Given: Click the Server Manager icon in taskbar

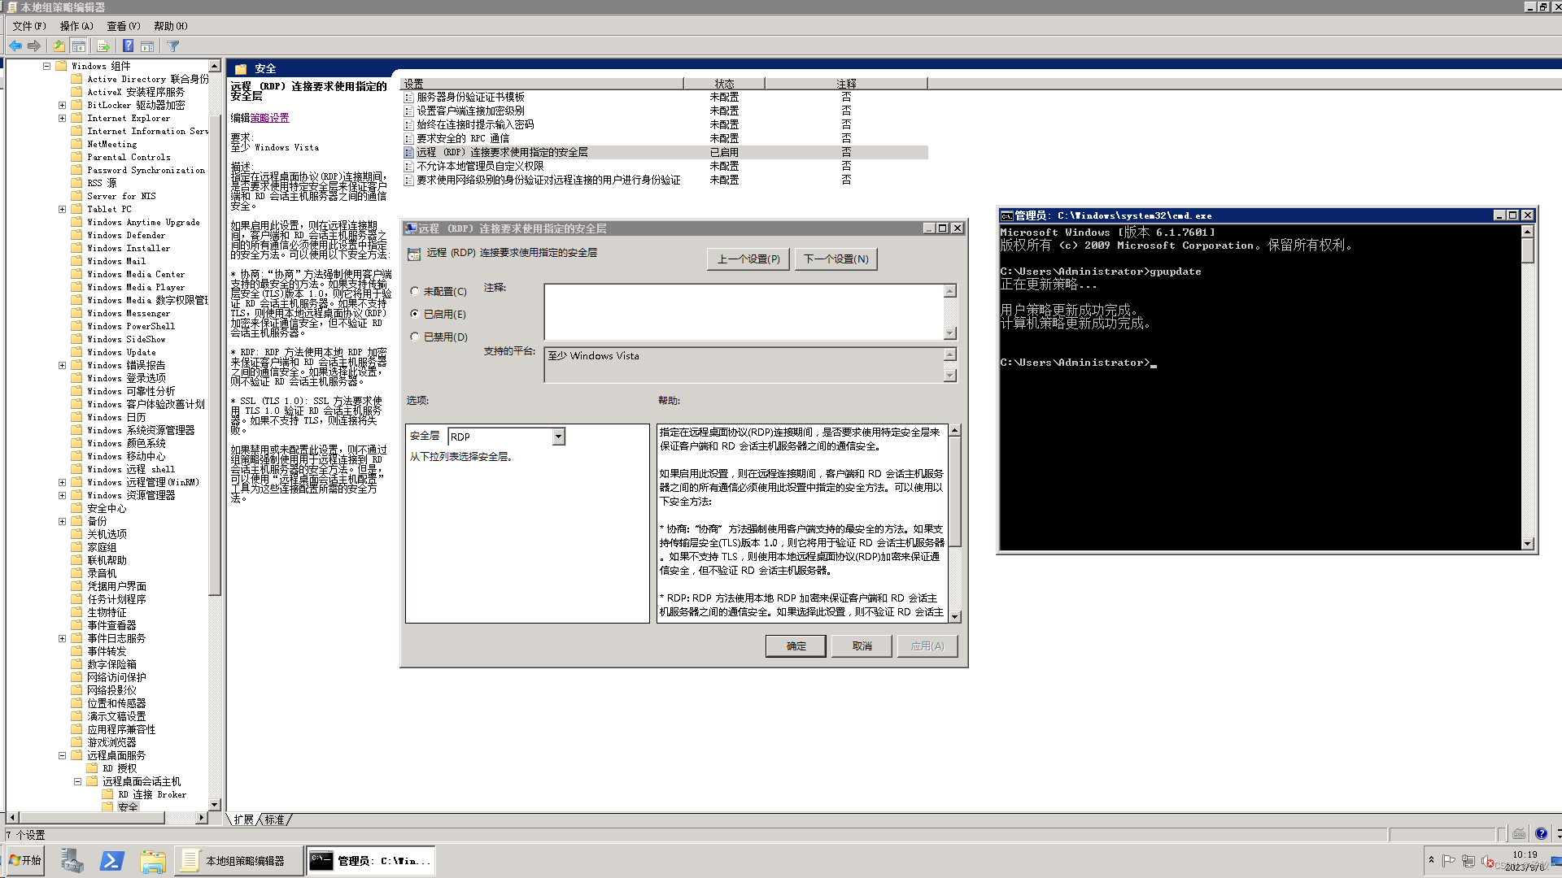Looking at the screenshot, I should coord(72,861).
